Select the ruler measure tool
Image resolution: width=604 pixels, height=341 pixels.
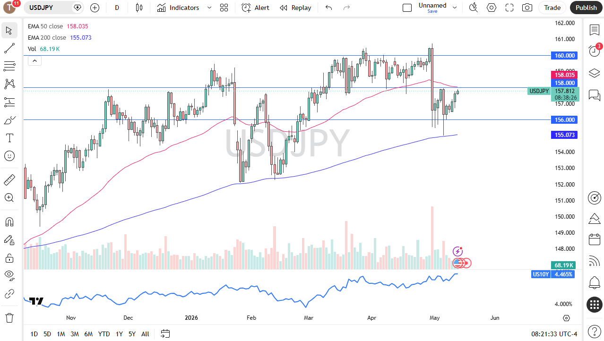click(x=9, y=180)
